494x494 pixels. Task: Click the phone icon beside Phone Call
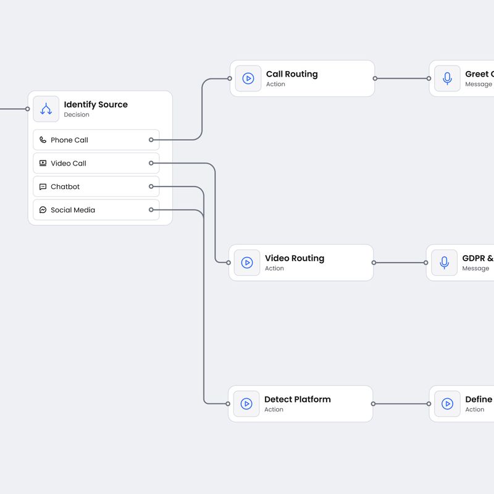tap(42, 140)
